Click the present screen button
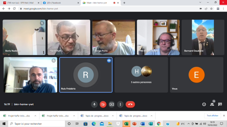The height and width of the screenshot is (127, 227). [x=112, y=104]
